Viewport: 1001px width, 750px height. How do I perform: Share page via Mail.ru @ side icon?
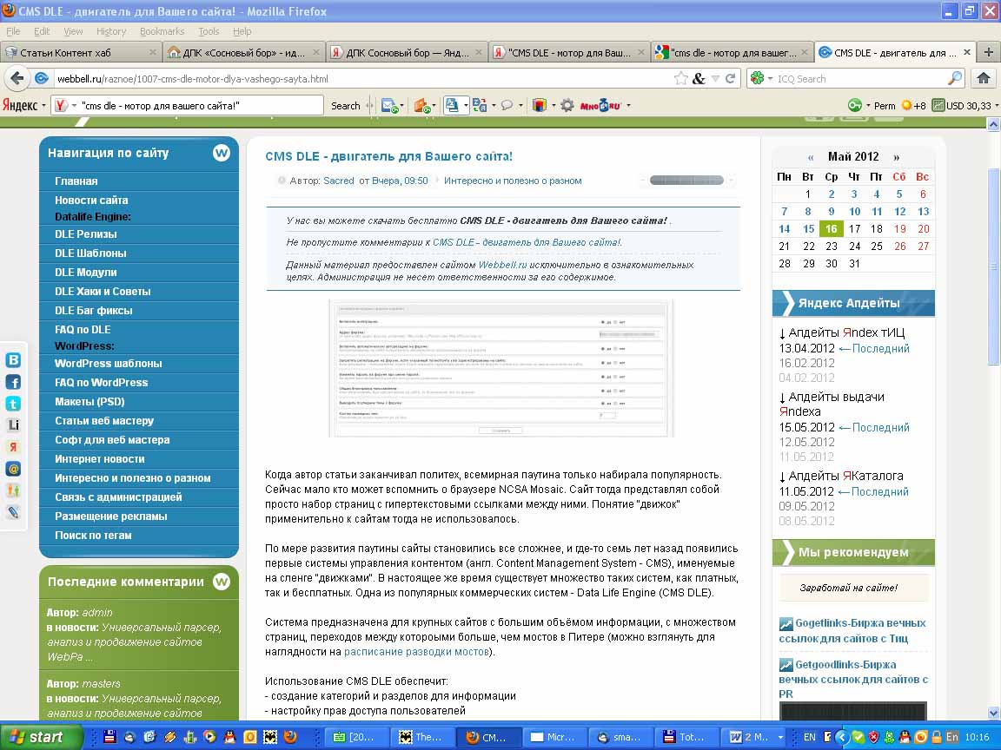coord(13,469)
